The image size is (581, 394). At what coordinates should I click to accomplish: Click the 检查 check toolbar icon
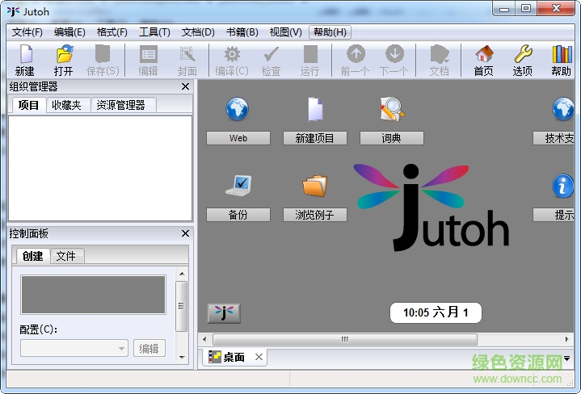[272, 55]
